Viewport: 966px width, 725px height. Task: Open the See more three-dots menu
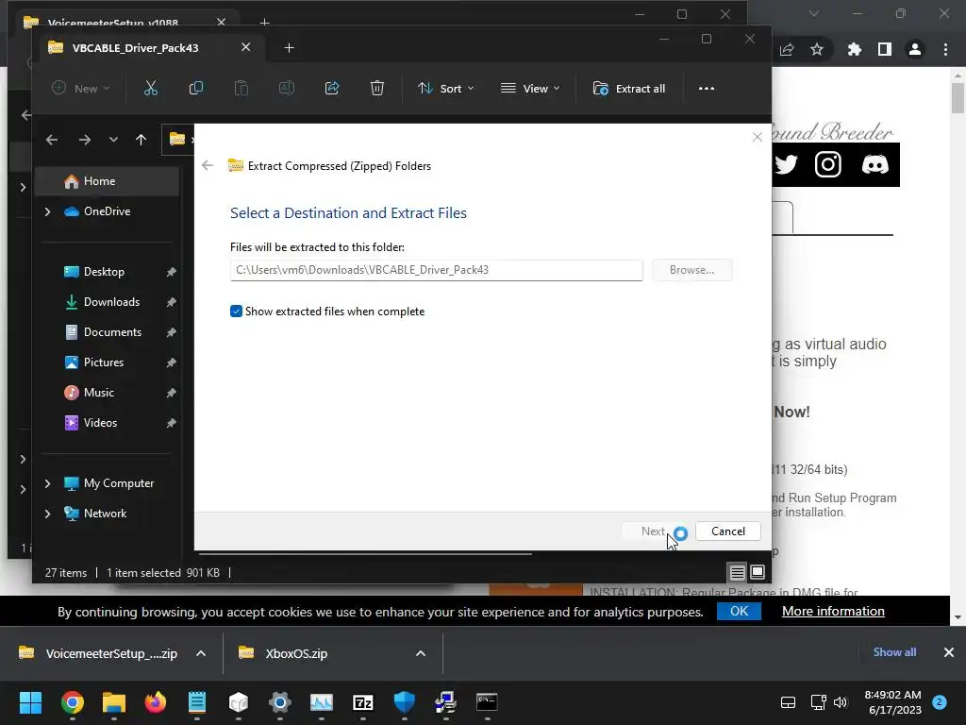pos(706,88)
